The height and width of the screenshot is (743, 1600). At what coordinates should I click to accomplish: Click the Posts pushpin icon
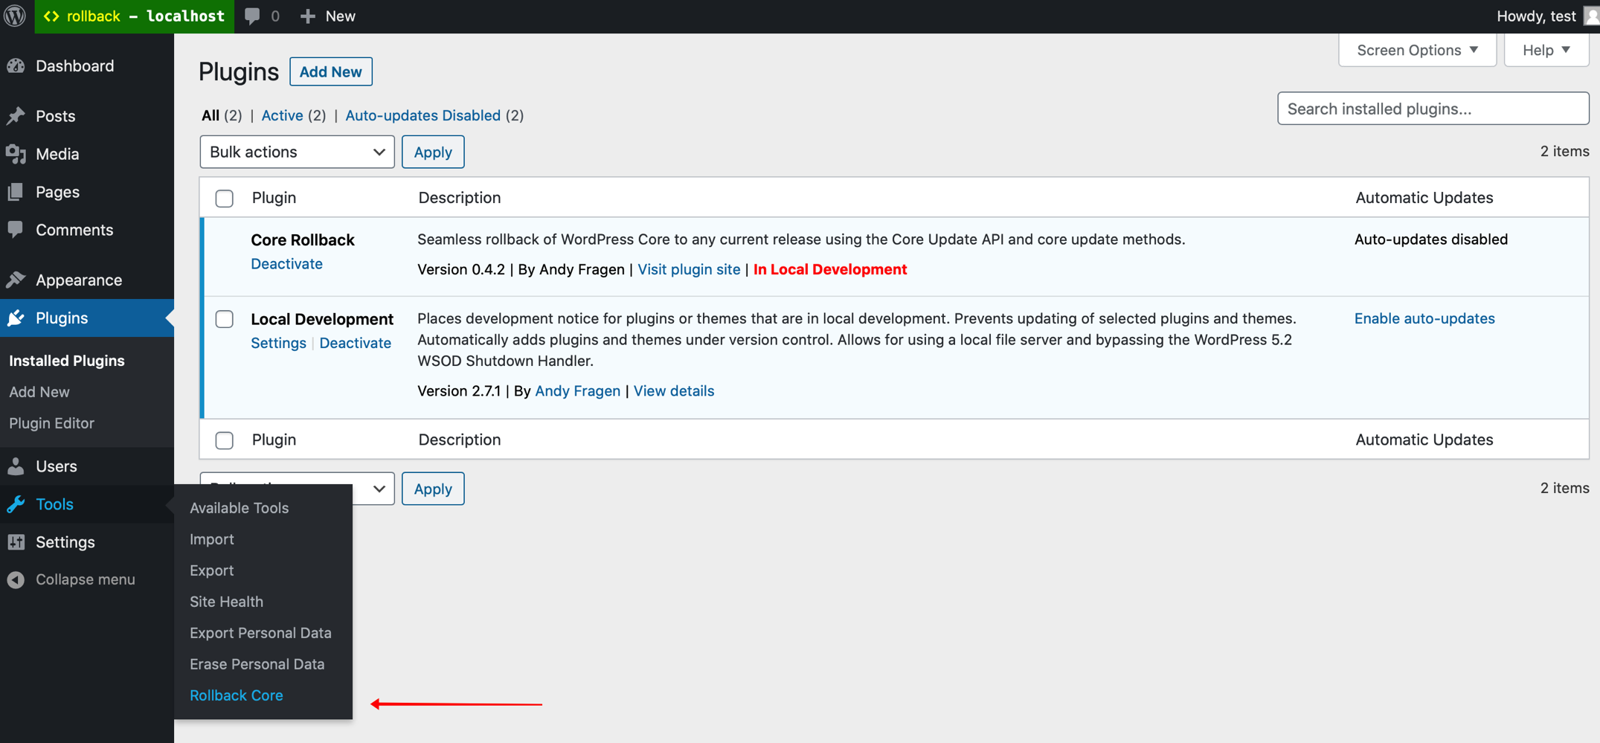tap(16, 116)
